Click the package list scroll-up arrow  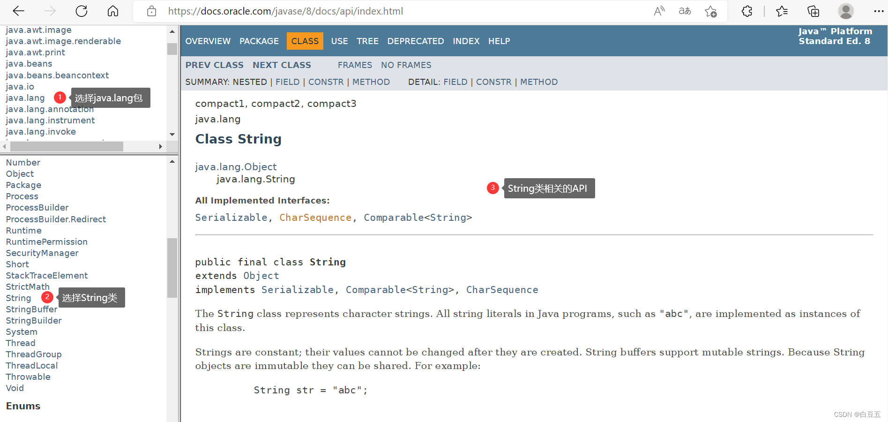(172, 31)
